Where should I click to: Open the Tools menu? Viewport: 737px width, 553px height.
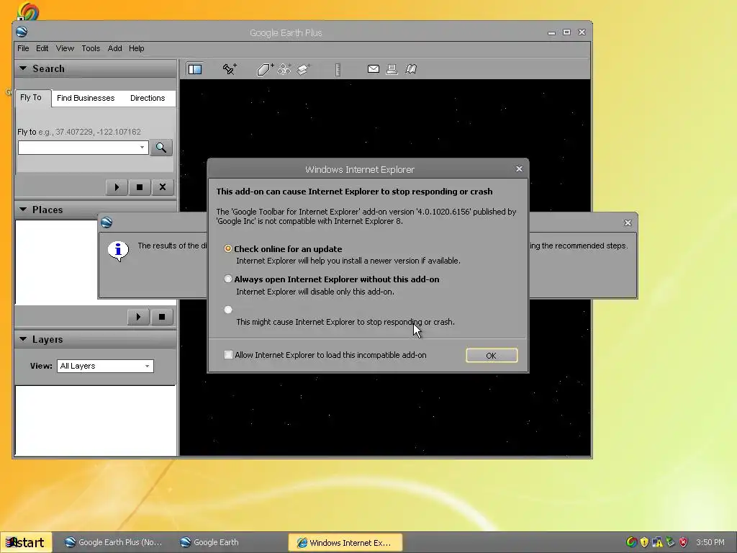click(x=91, y=48)
